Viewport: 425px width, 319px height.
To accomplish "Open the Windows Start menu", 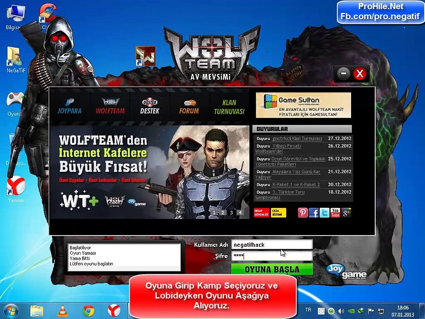I will coord(11,311).
